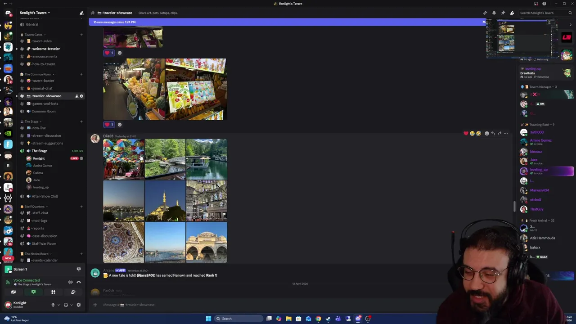Stop streaming Screen 1 icon

pos(79,269)
